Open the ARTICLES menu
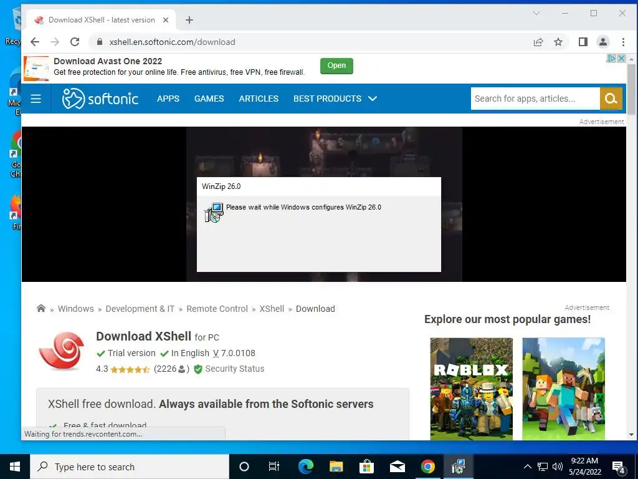 (259, 99)
